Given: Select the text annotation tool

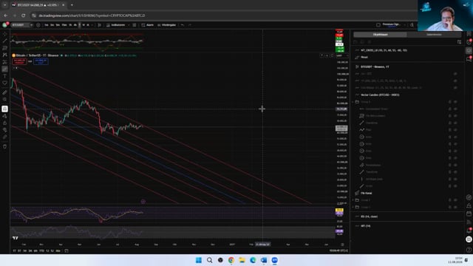Looking at the screenshot, I should point(5,76).
